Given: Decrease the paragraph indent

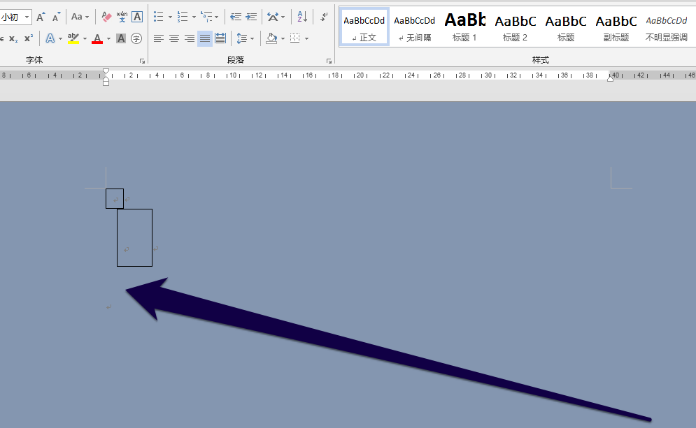Looking at the screenshot, I should pyautogui.click(x=236, y=17).
